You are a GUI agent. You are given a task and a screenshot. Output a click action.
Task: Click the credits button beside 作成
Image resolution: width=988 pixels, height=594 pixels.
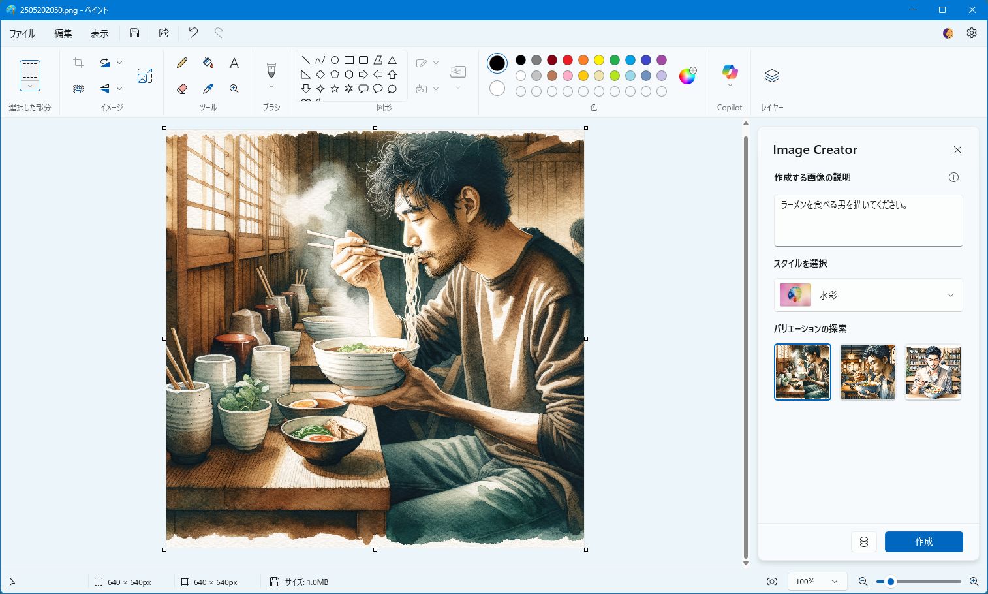pyautogui.click(x=864, y=542)
